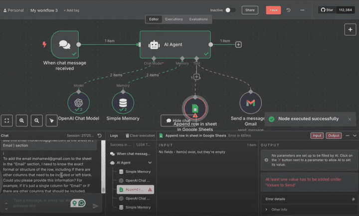Viewport: 359px width, 216px height.
Task: Click the Add tag link
Action: point(71,10)
